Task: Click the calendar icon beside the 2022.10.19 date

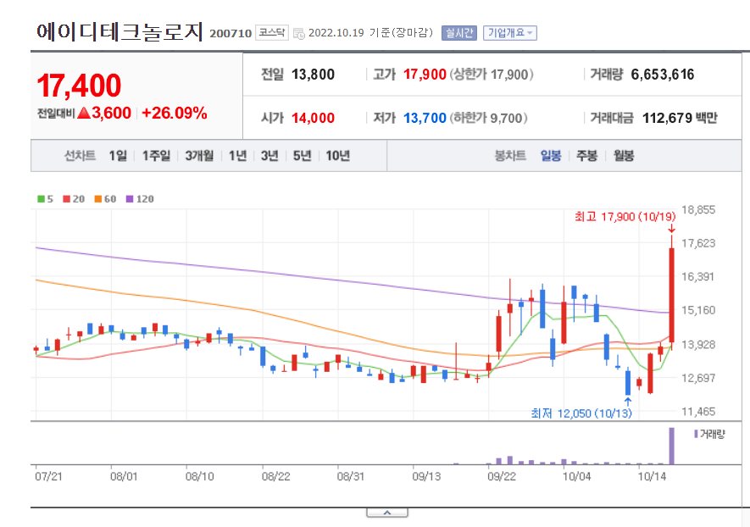Action: tap(299, 34)
